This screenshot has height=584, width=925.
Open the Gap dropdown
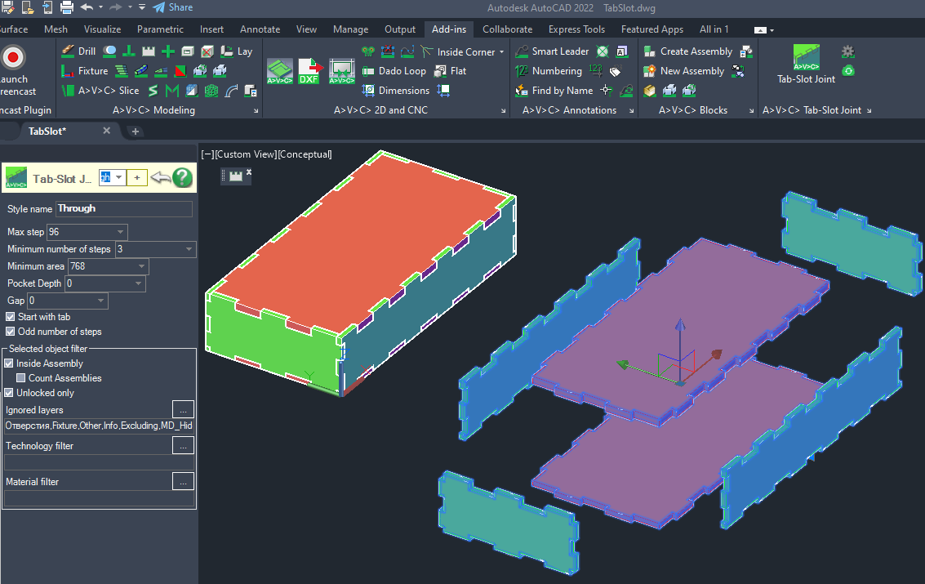[x=101, y=301]
